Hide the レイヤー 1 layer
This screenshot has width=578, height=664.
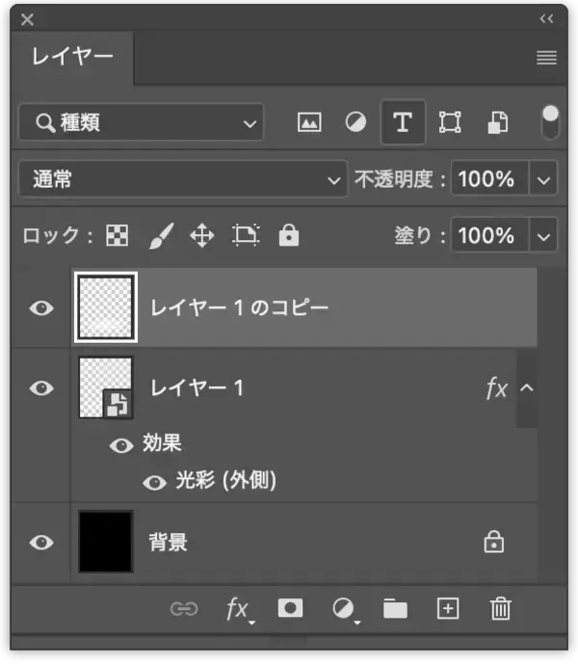(41, 388)
